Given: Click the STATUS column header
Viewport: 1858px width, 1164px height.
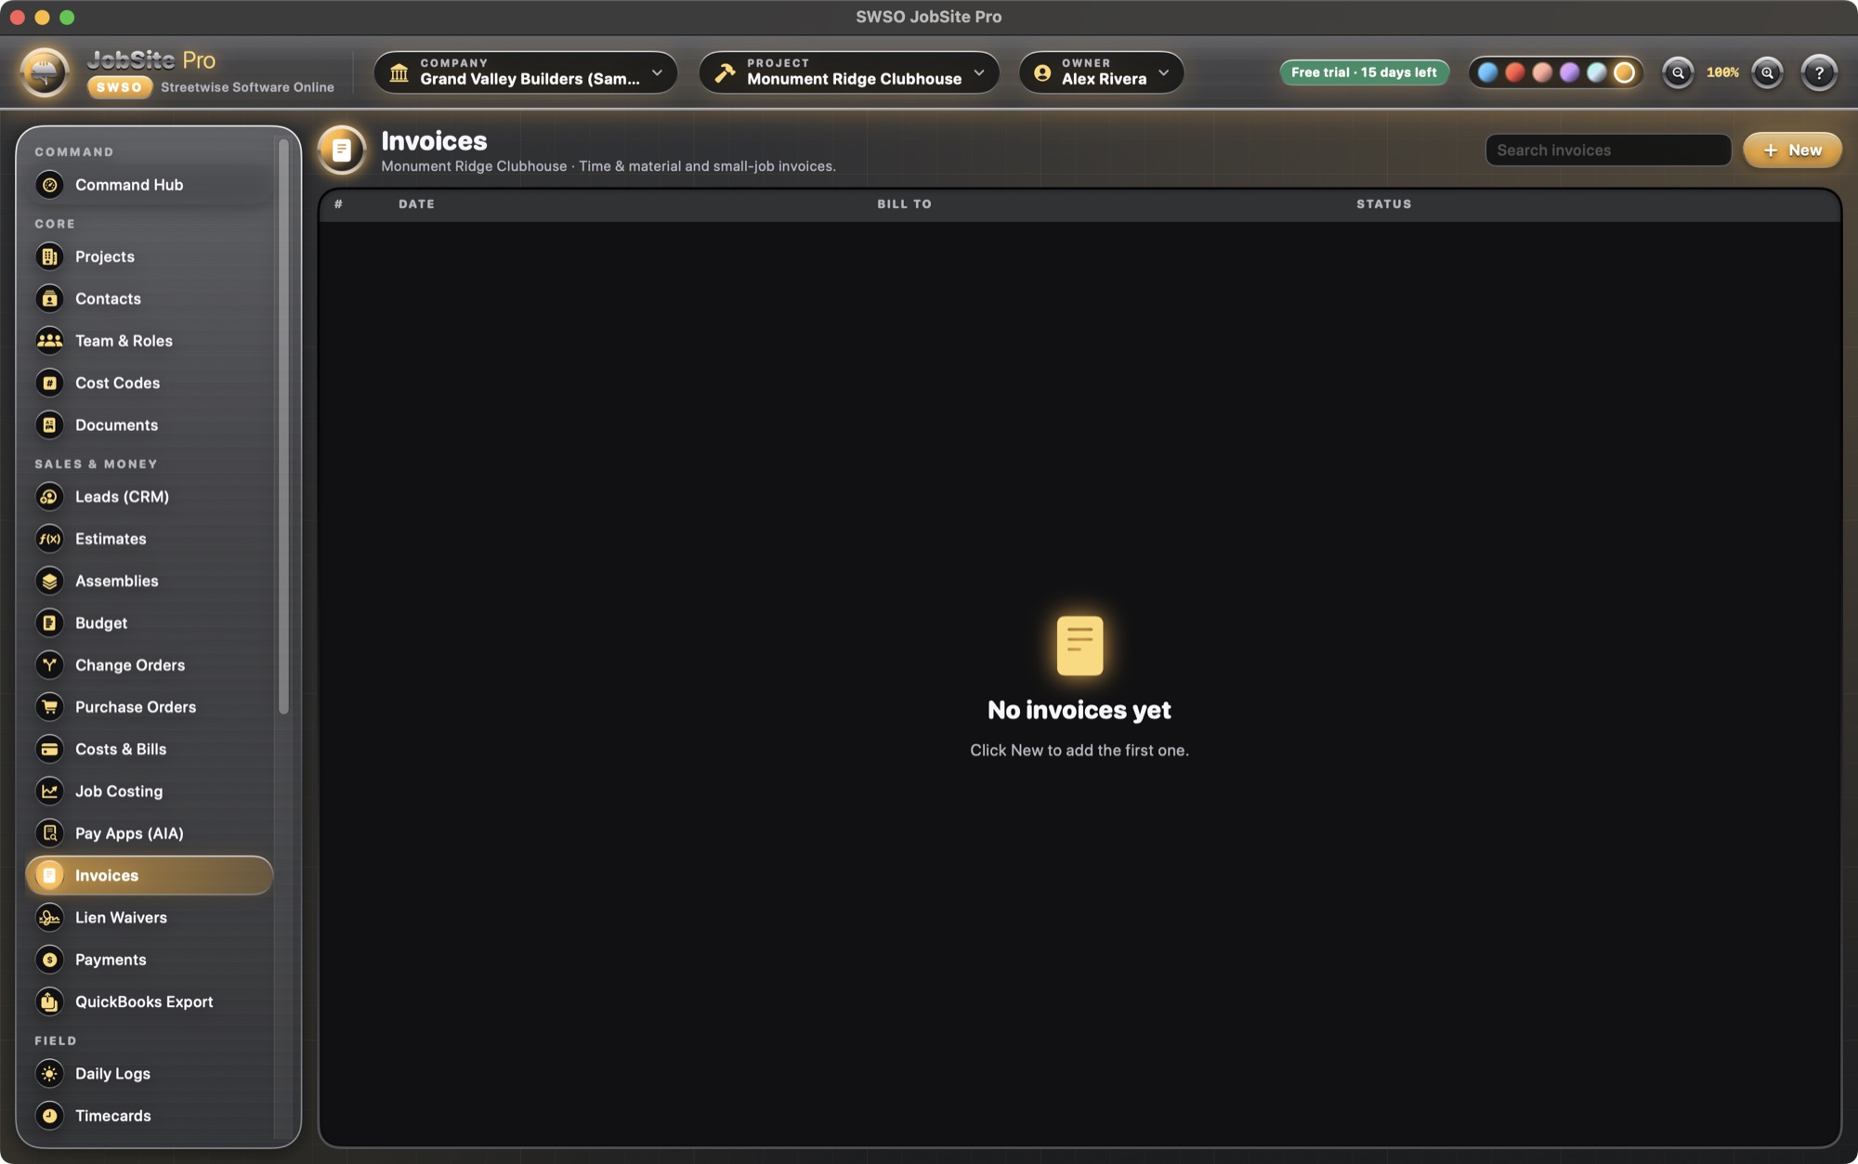Looking at the screenshot, I should tap(1383, 204).
